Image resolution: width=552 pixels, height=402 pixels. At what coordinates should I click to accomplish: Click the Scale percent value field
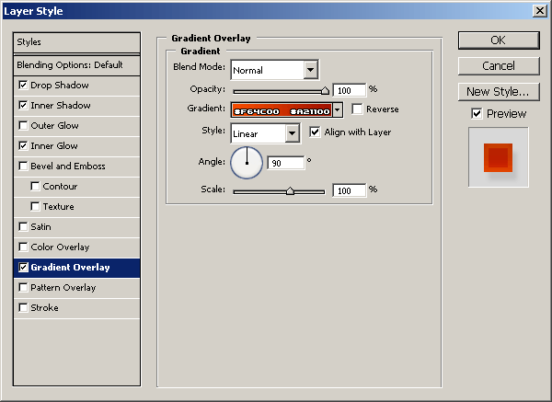[x=350, y=190]
